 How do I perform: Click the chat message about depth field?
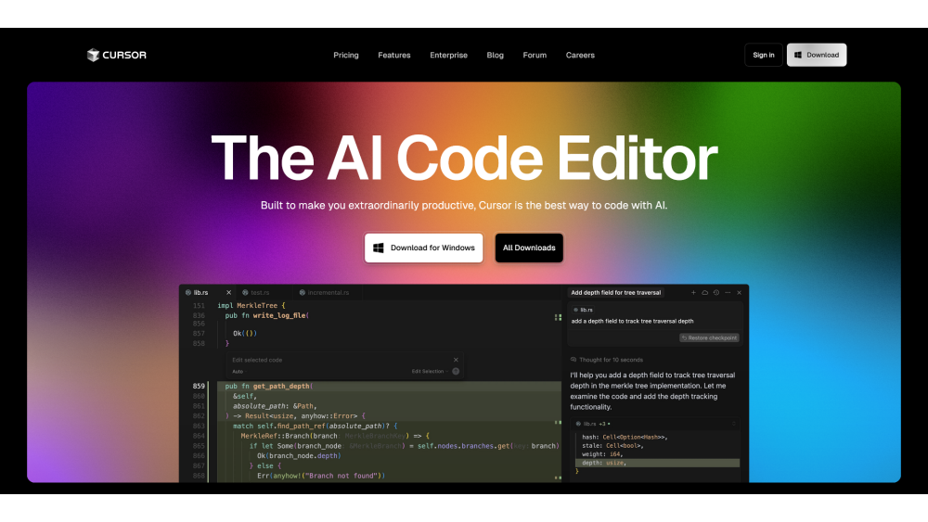pyautogui.click(x=632, y=321)
